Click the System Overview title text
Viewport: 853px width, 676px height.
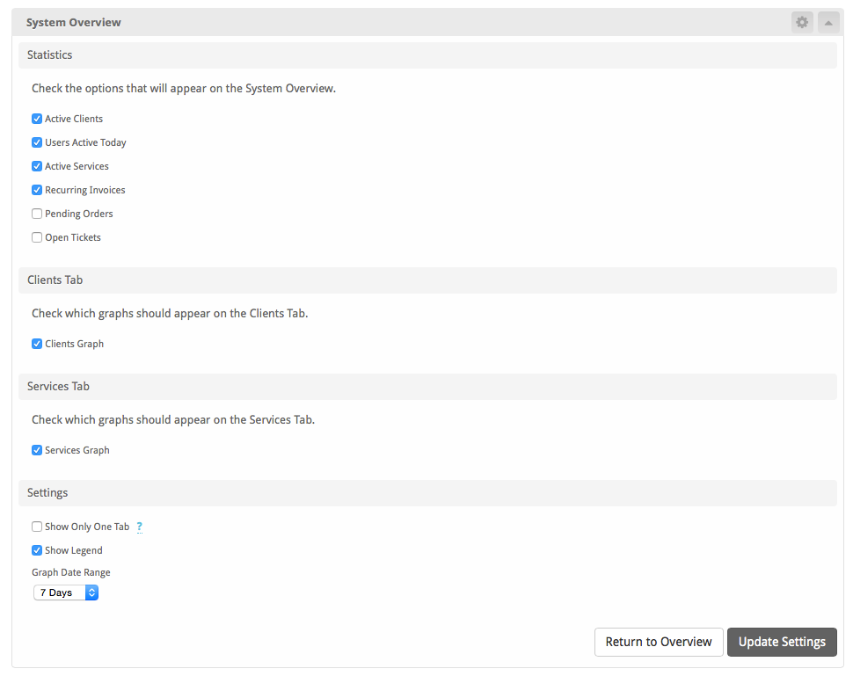click(x=74, y=22)
